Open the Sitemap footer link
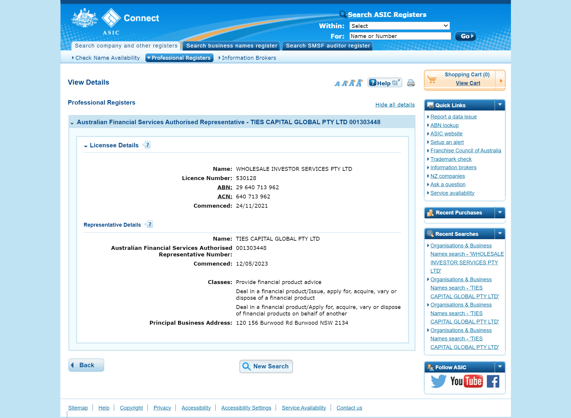571x418 pixels. [x=78, y=408]
